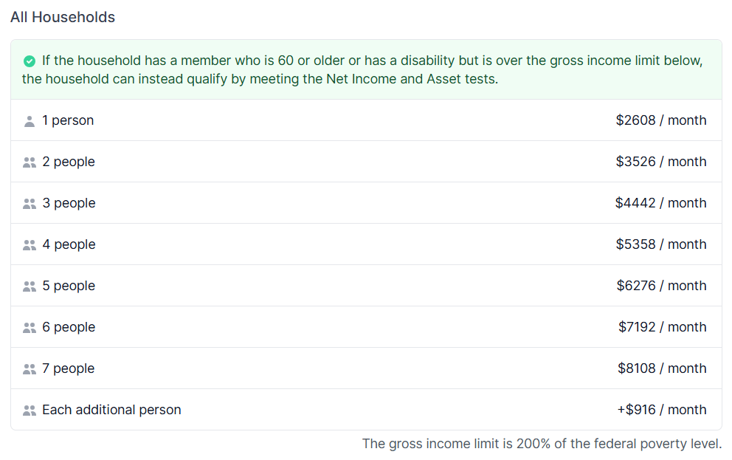Click the $2608 / month amount
Screen dimensions: 732x460
pos(660,120)
